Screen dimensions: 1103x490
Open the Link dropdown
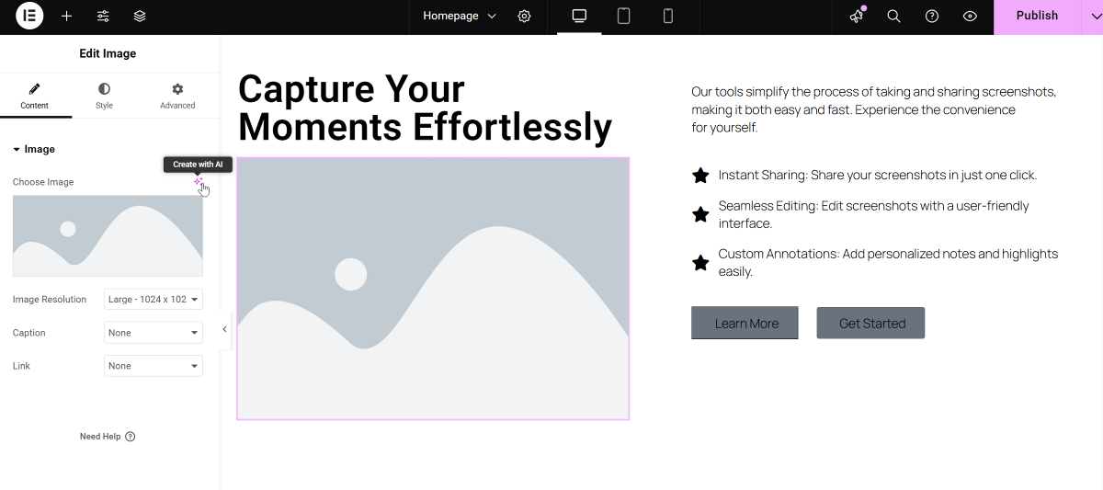(x=153, y=366)
